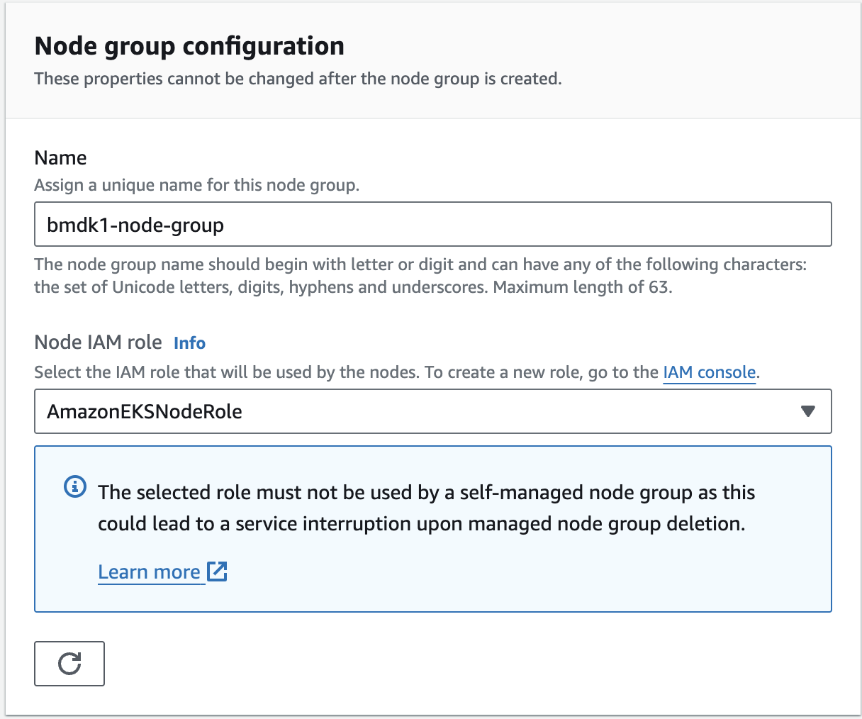The height and width of the screenshot is (719, 862).
Task: Click the 'selected role must not be used' warning text
Action: pyautogui.click(x=426, y=508)
